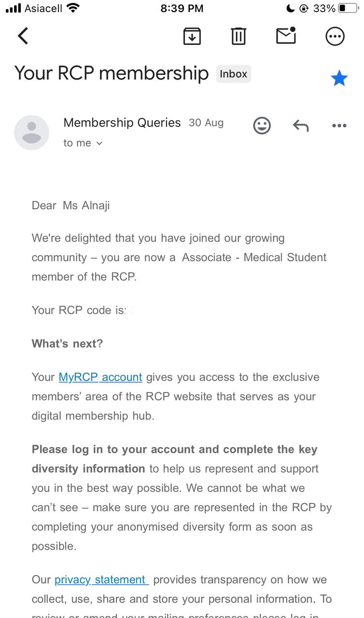Open message options next to the reply arrow

339,126
